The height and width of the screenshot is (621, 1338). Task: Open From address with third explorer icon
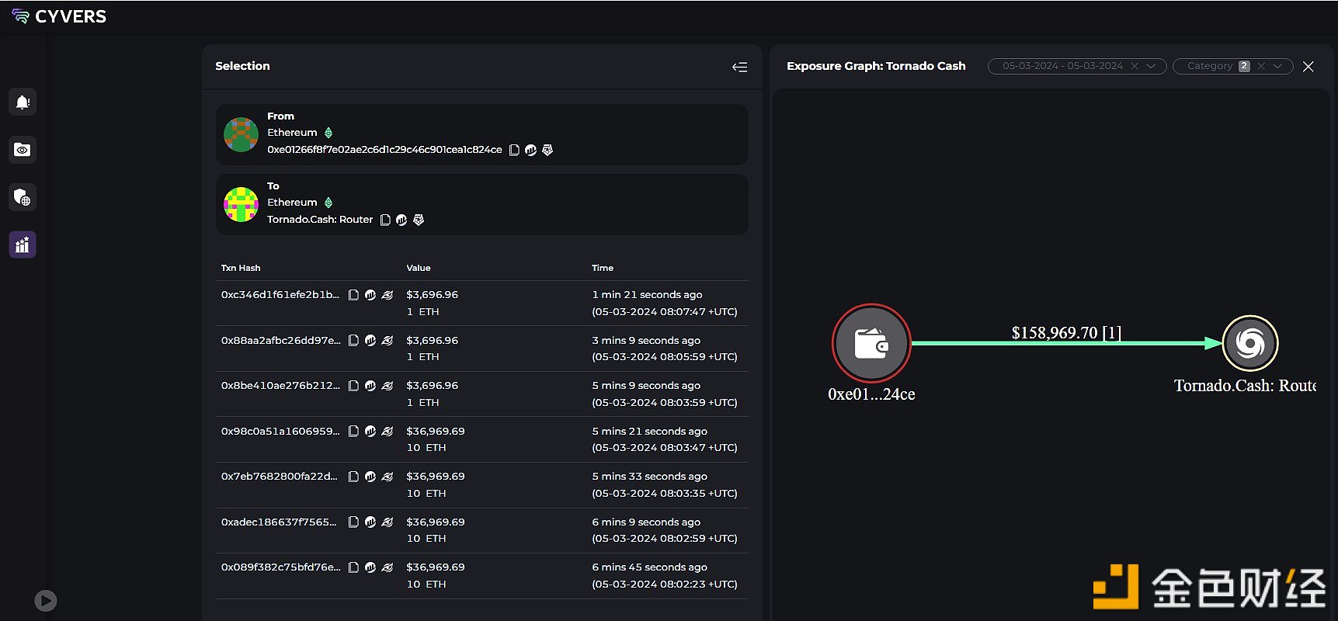547,150
